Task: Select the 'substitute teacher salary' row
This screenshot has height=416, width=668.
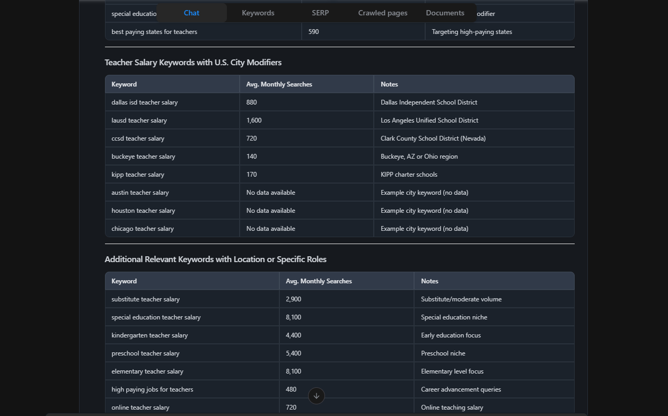Action: coord(145,299)
